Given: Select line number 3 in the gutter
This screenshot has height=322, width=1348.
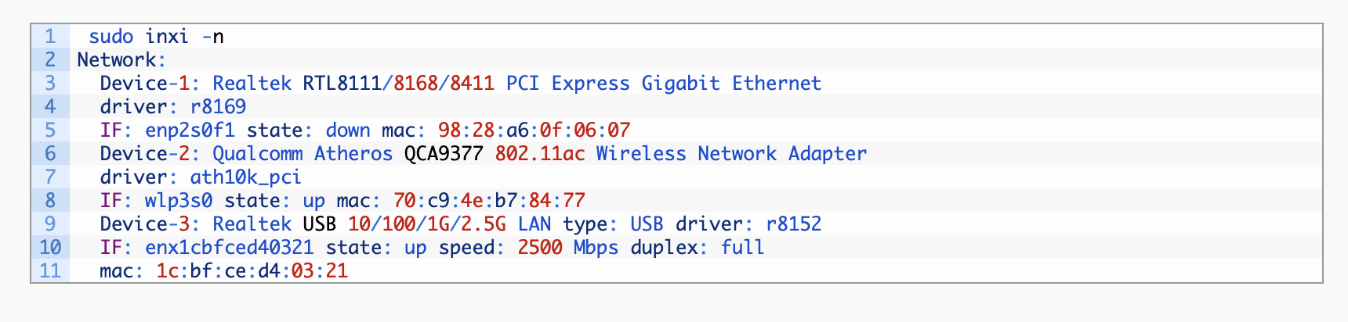Looking at the screenshot, I should click(x=50, y=84).
